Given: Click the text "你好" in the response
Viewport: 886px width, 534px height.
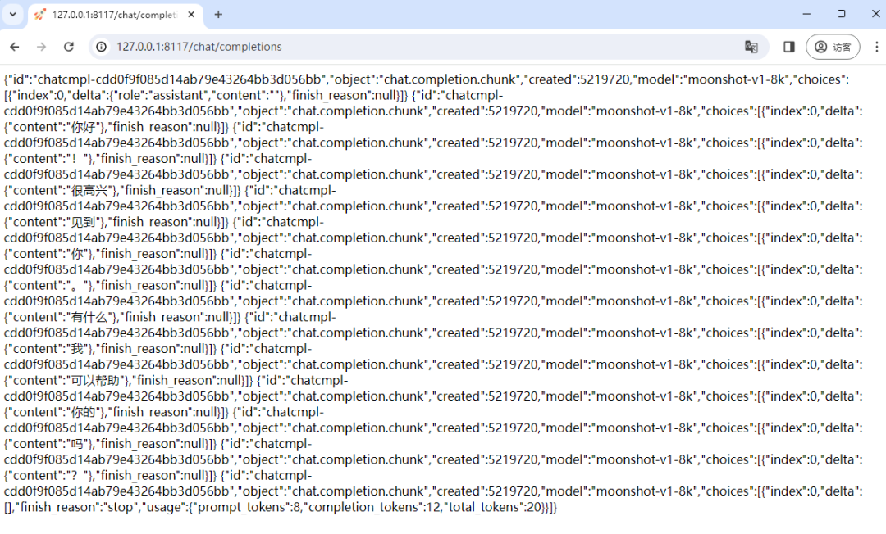Looking at the screenshot, I should pos(84,128).
